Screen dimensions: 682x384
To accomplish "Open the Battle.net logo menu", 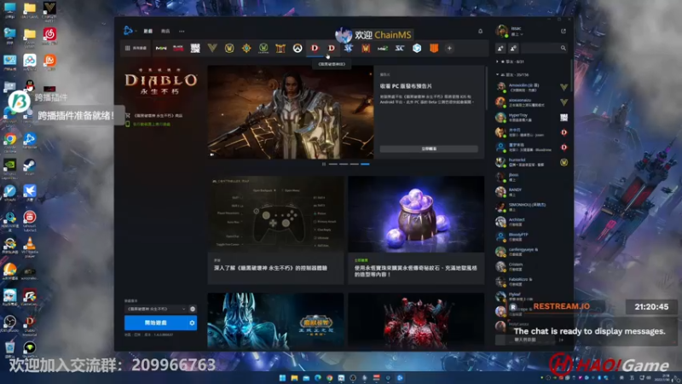I will tap(129, 31).
